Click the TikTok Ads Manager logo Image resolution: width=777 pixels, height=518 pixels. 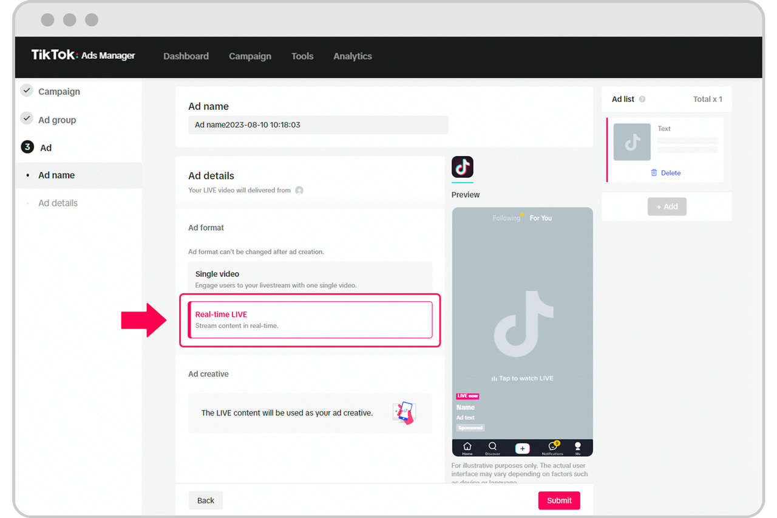point(83,55)
